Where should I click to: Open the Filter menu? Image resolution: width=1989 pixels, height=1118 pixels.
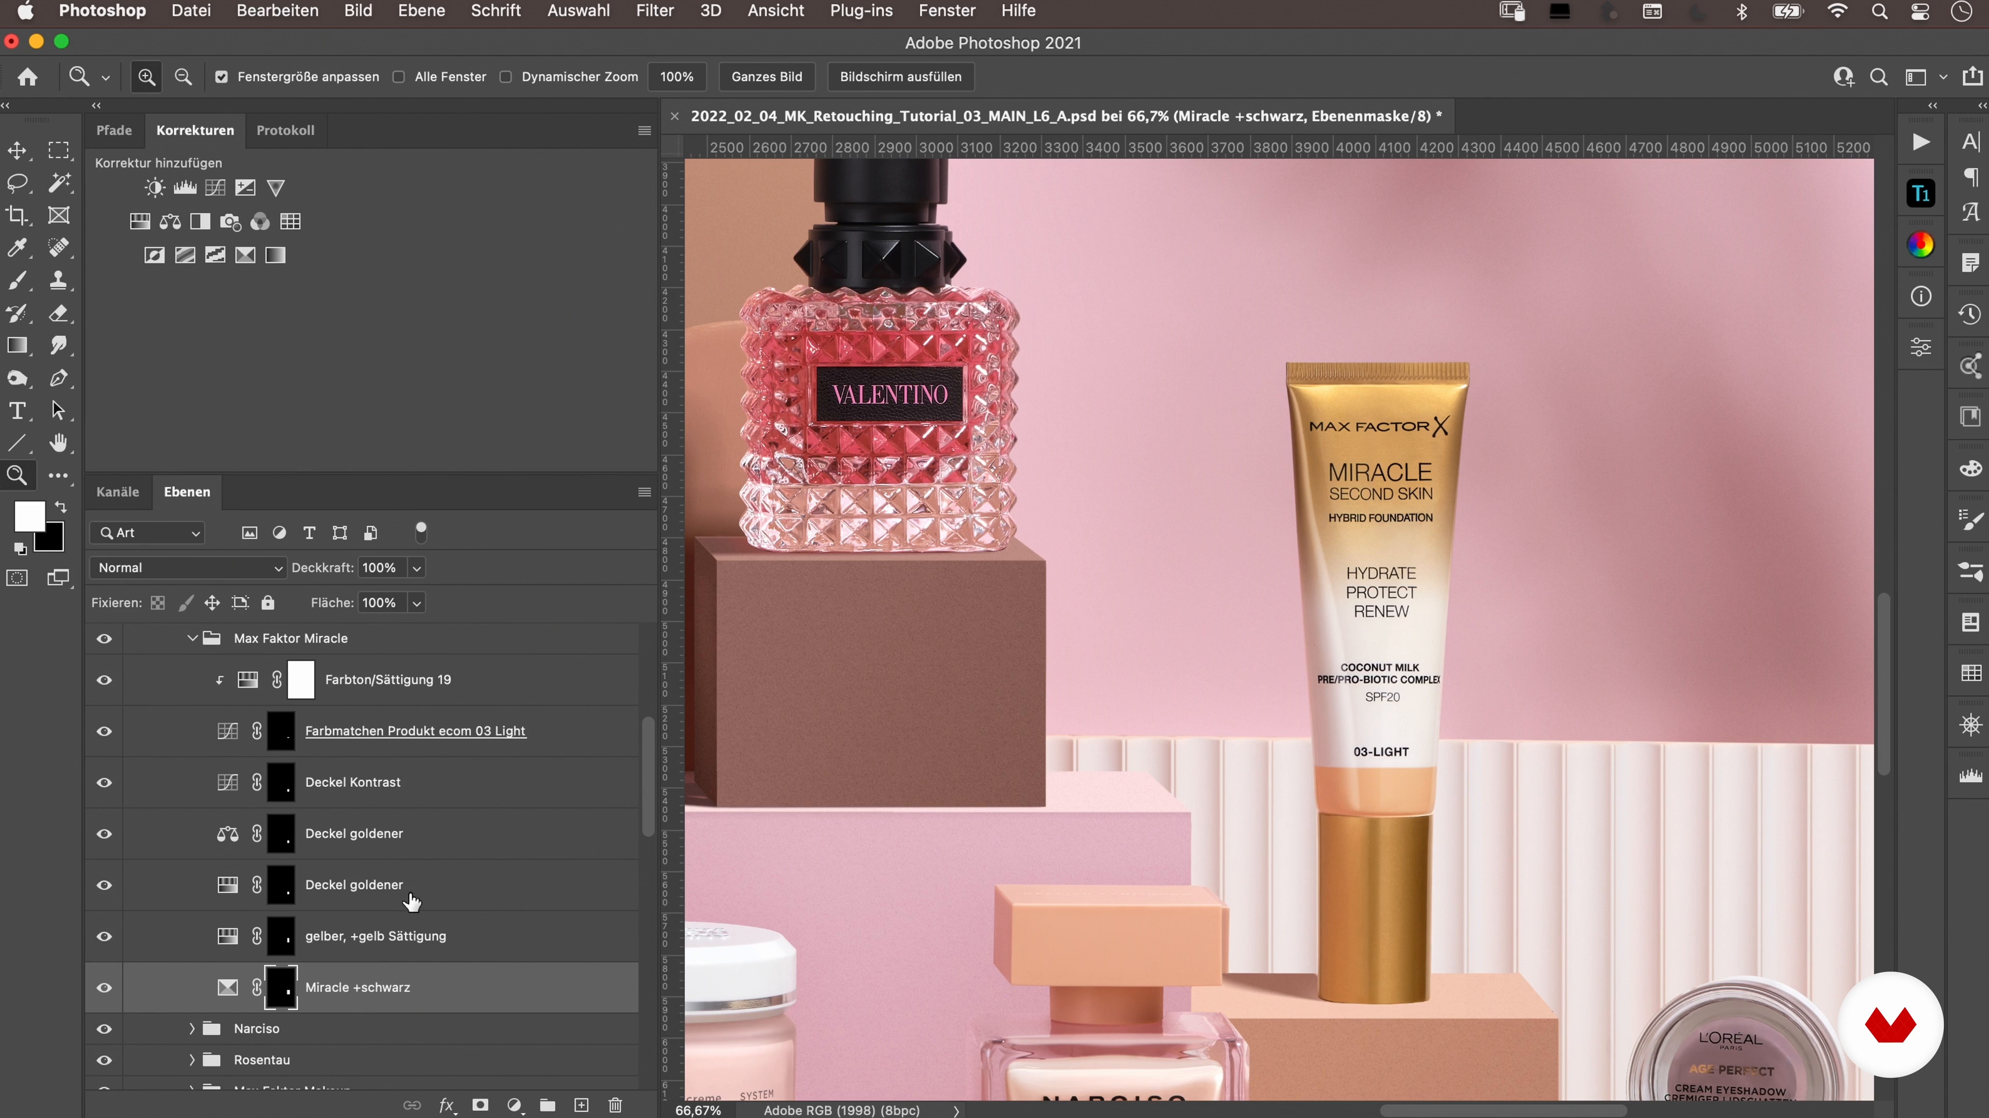pyautogui.click(x=654, y=11)
